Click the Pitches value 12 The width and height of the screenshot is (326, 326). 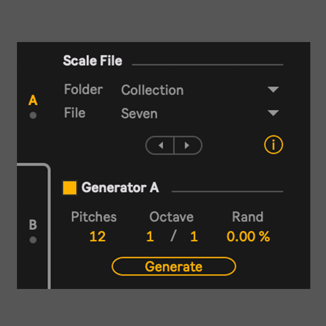point(97,236)
